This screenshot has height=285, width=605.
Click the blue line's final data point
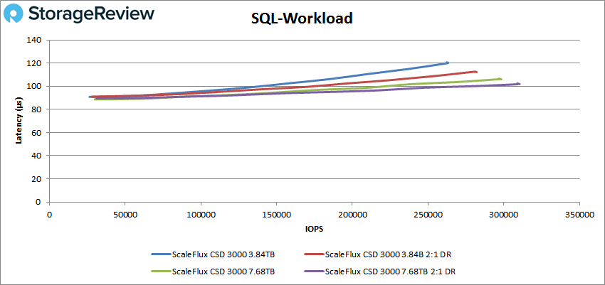point(447,63)
